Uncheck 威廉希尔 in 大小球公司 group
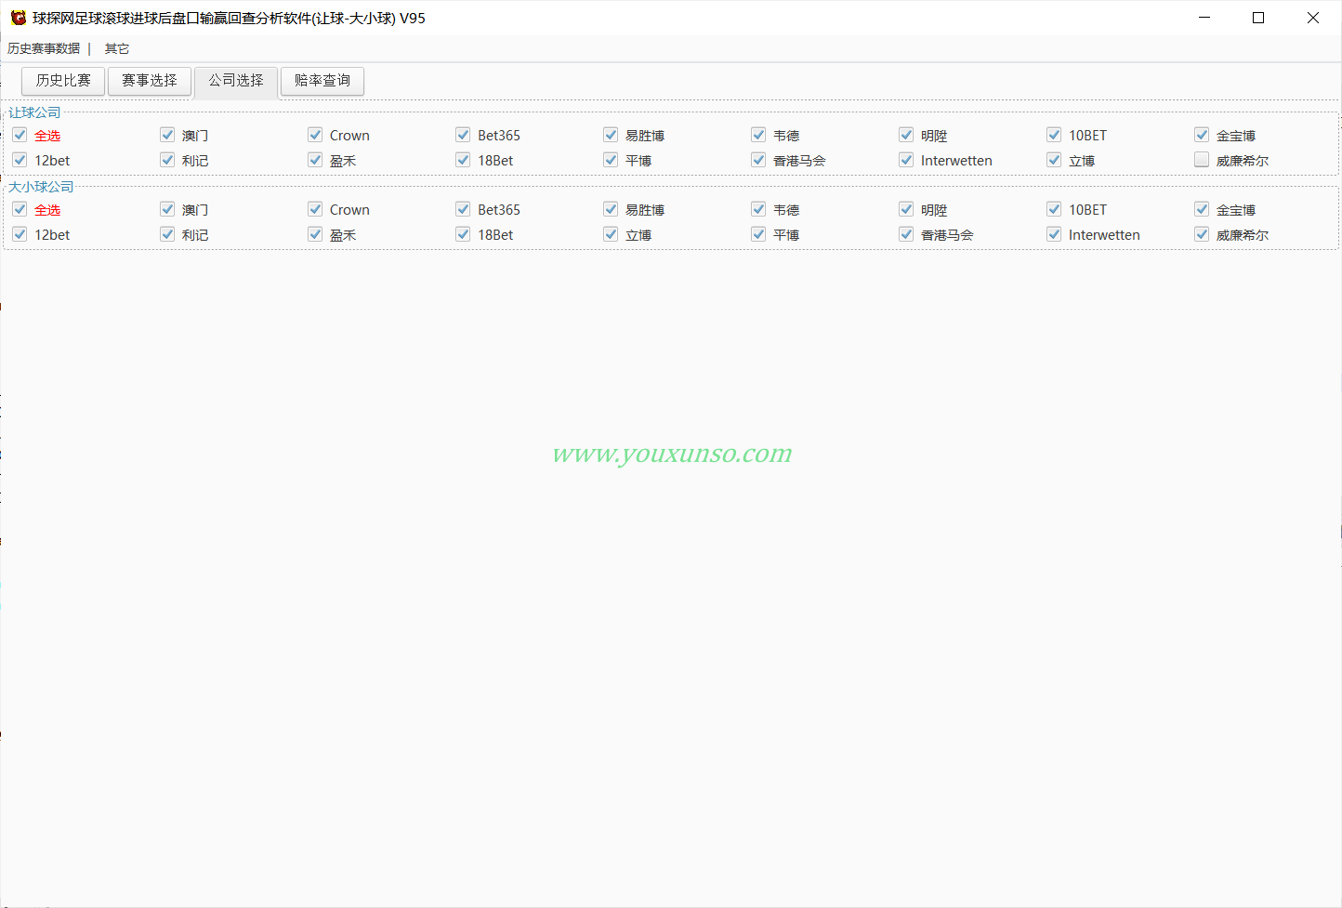Screen dimensions: 1342x908 point(1202,234)
